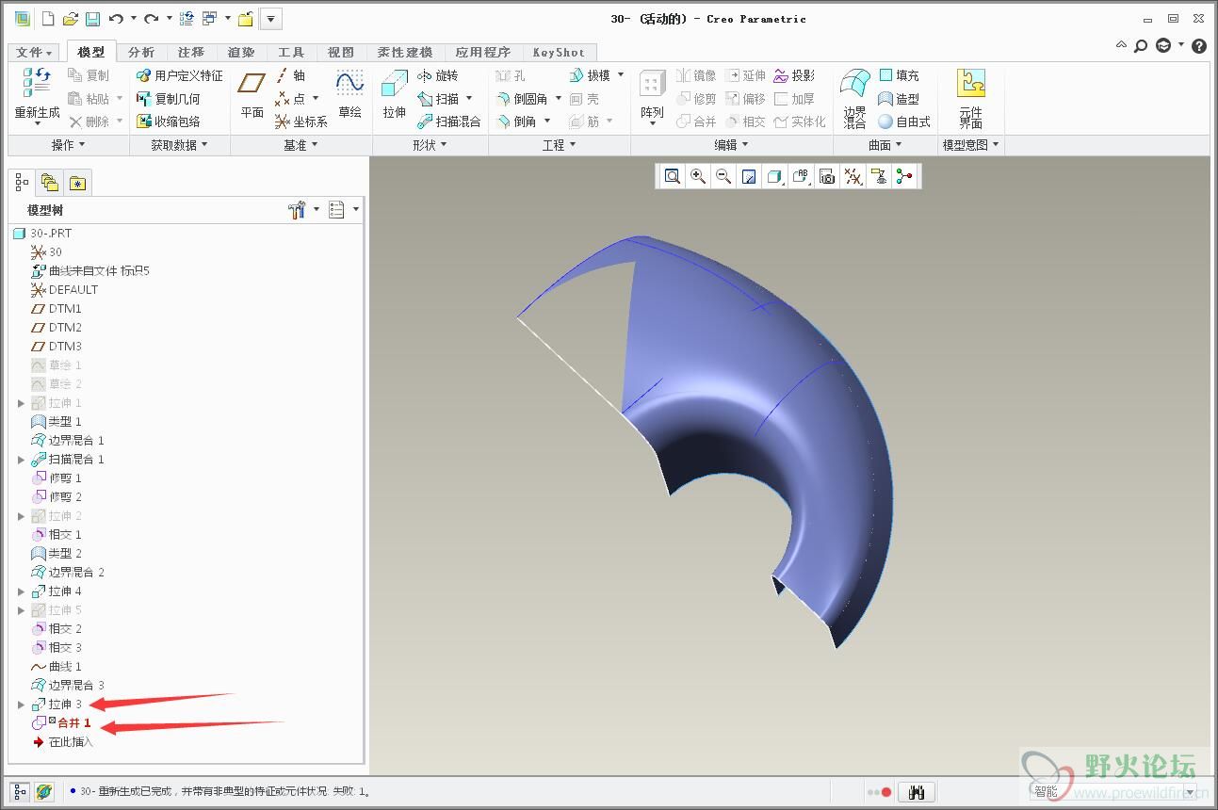1218x810 pixels.
Task: Switch to the folder browser panel tab
Action: (49, 183)
